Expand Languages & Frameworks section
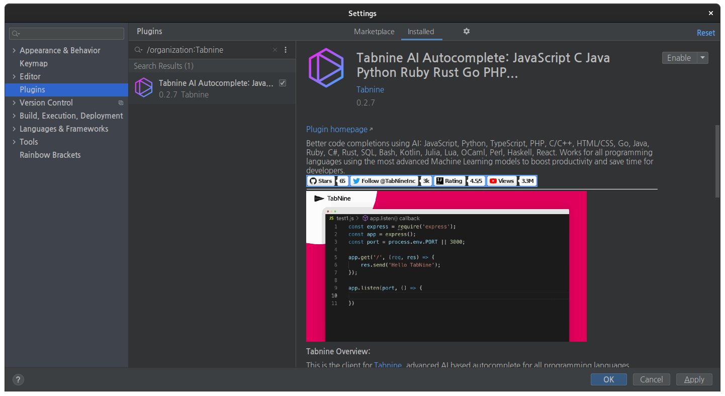This screenshot has width=725, height=396. point(14,129)
